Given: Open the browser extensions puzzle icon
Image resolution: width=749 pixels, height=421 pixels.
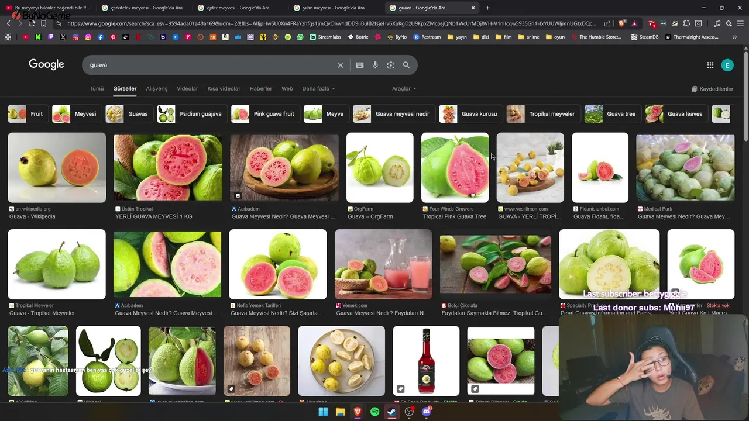Looking at the screenshot, I should [x=686, y=23].
